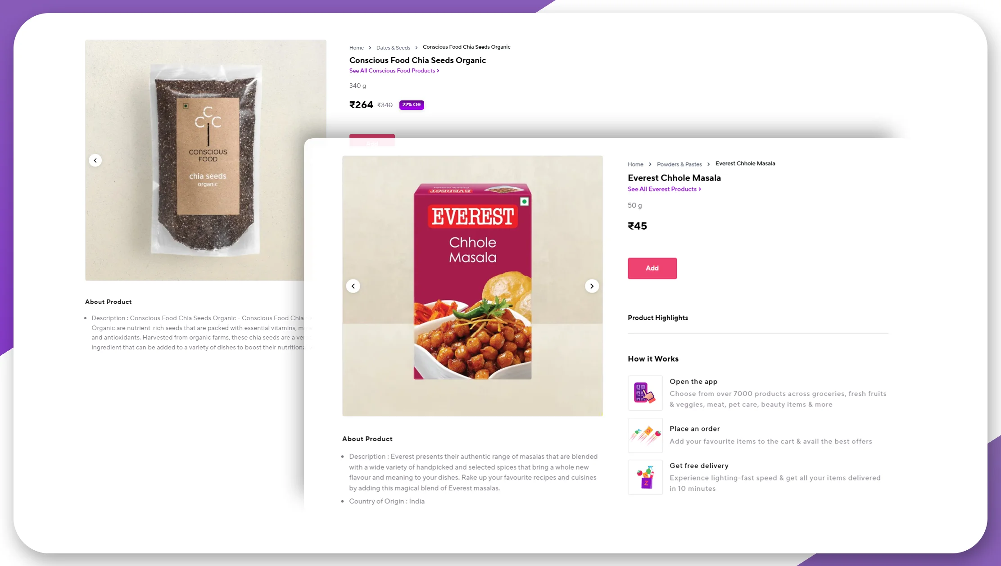Select Dates & Seeds category menu item
1001x566 pixels.
393,47
